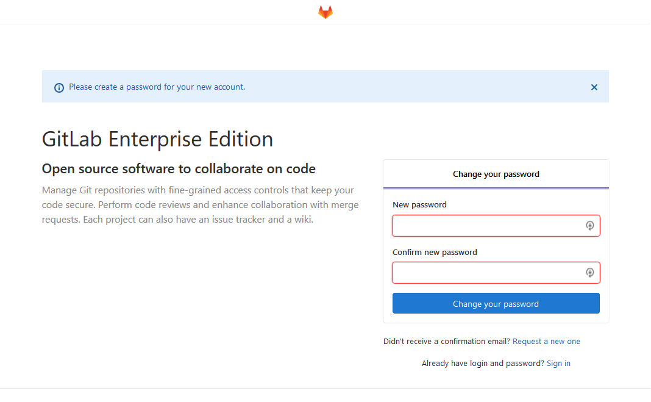The height and width of the screenshot is (402, 651).
Task: Click the New password label
Action: click(419, 205)
